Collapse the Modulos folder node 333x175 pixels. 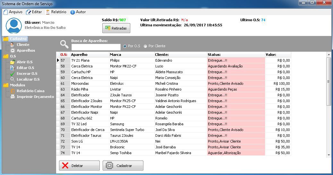[x=6, y=85]
